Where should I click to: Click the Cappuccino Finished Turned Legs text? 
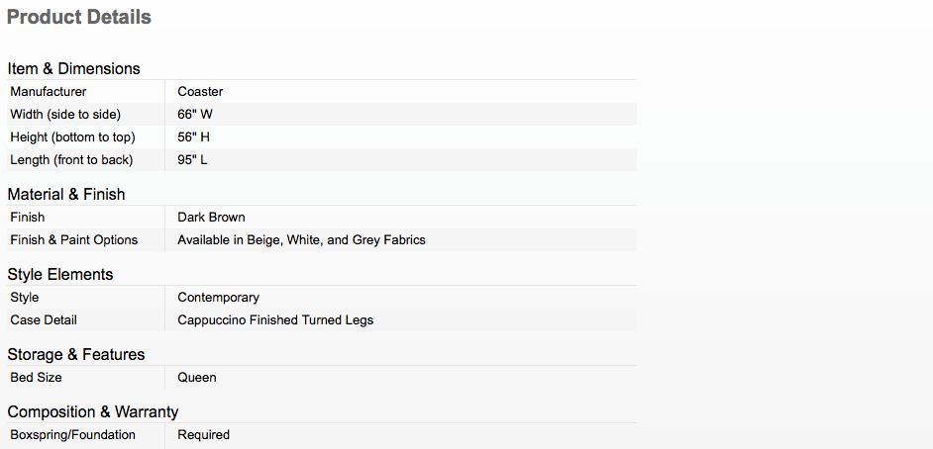pos(275,320)
